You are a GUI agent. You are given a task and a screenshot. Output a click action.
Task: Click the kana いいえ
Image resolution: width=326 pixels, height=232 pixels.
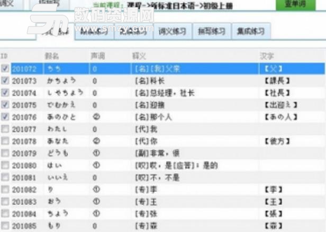coord(58,177)
